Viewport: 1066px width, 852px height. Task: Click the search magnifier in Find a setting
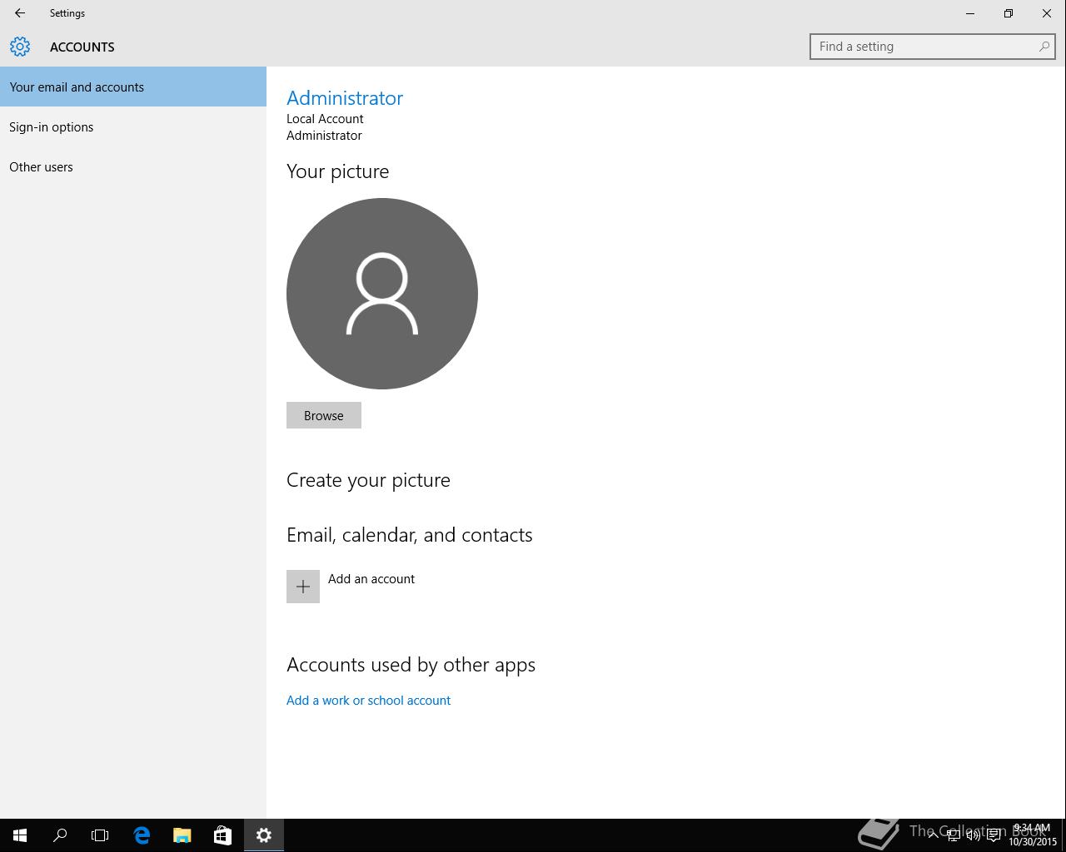1044,47
